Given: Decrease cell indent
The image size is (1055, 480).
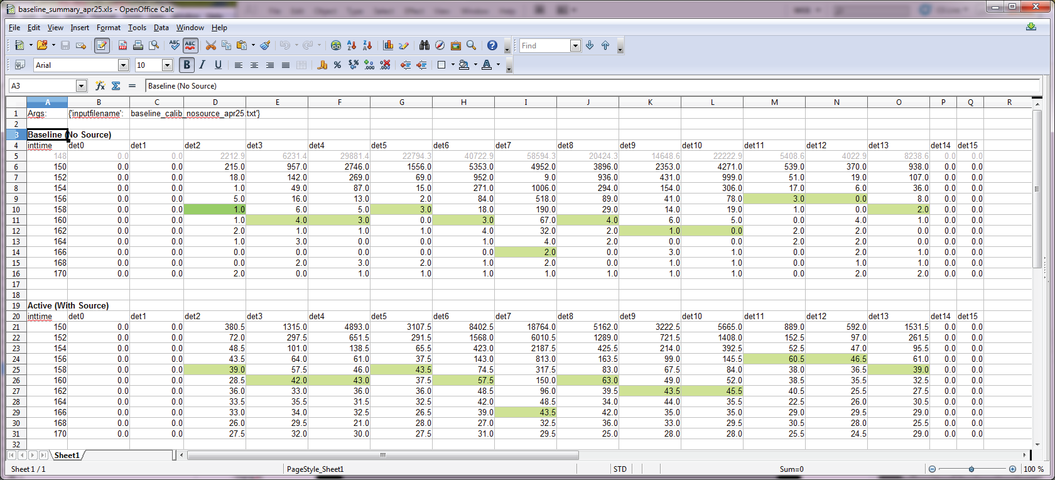Looking at the screenshot, I should 406,65.
